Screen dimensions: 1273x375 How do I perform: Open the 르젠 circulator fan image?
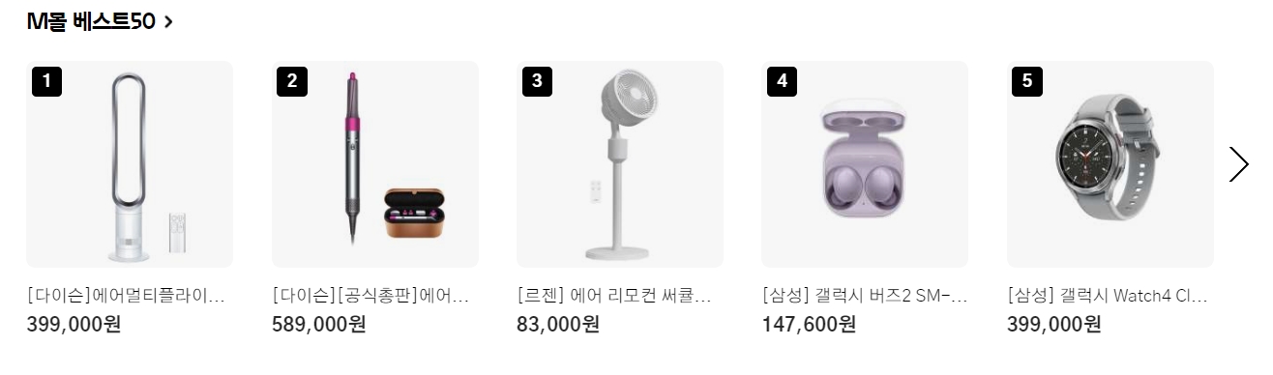620,164
